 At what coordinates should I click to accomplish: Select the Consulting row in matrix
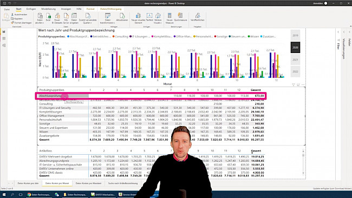(x=46, y=104)
